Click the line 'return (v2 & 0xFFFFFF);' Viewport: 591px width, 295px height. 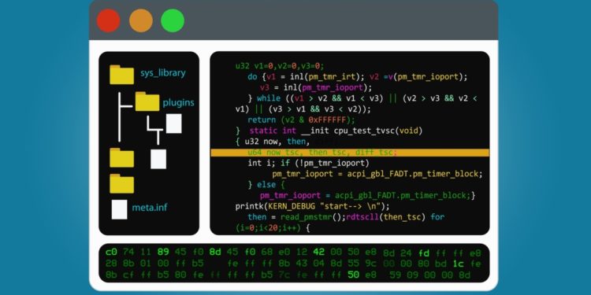[x=302, y=120]
